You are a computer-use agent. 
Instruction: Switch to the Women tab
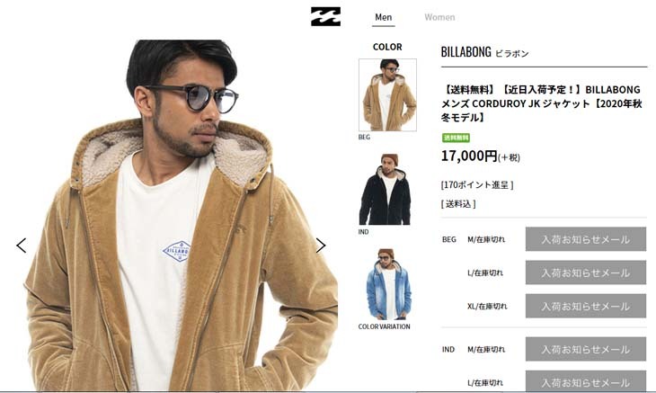click(x=439, y=17)
